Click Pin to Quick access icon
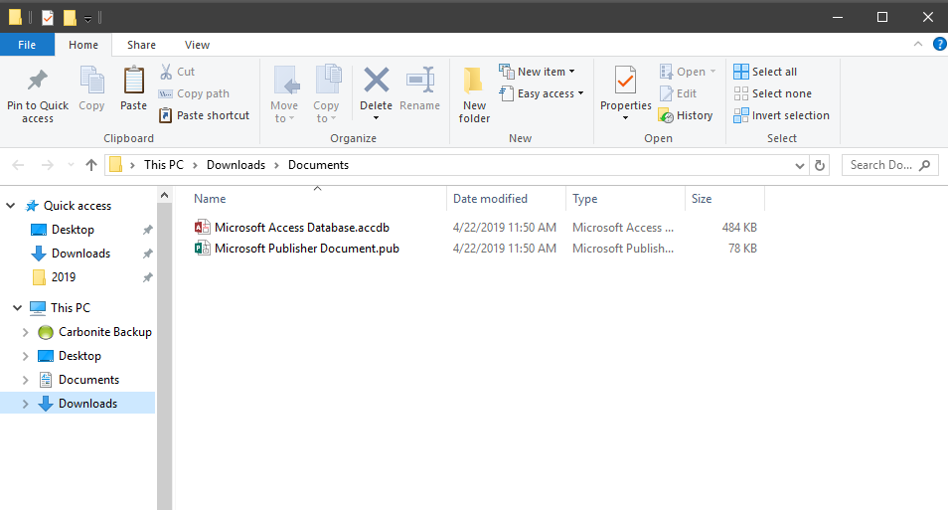 click(x=38, y=80)
